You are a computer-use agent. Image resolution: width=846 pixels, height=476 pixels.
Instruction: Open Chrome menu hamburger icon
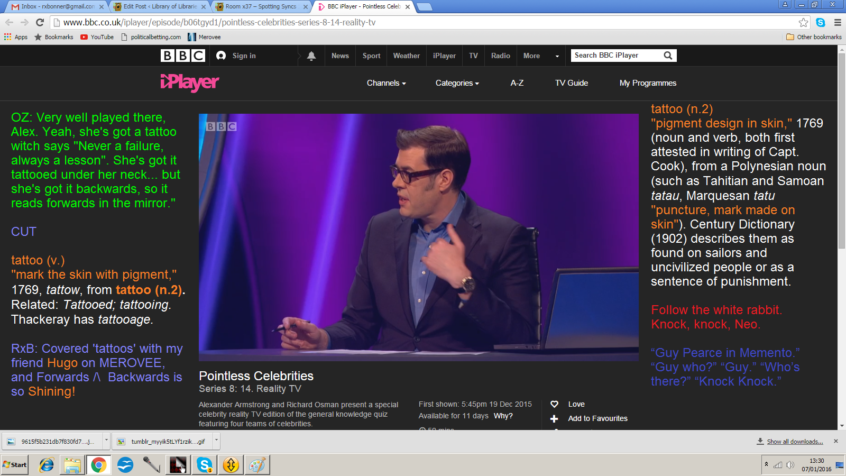coord(838,22)
